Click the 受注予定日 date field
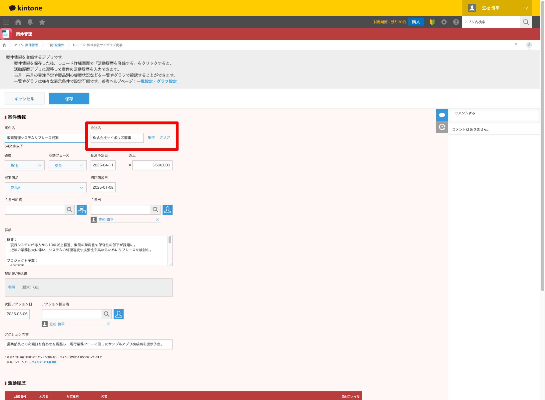The image size is (545, 400). coord(103,165)
